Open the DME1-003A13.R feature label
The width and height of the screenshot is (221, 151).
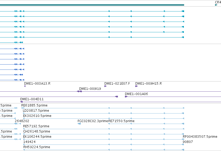click(x=37, y=84)
